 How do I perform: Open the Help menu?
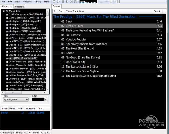pyautogui.click(x=47, y=2)
